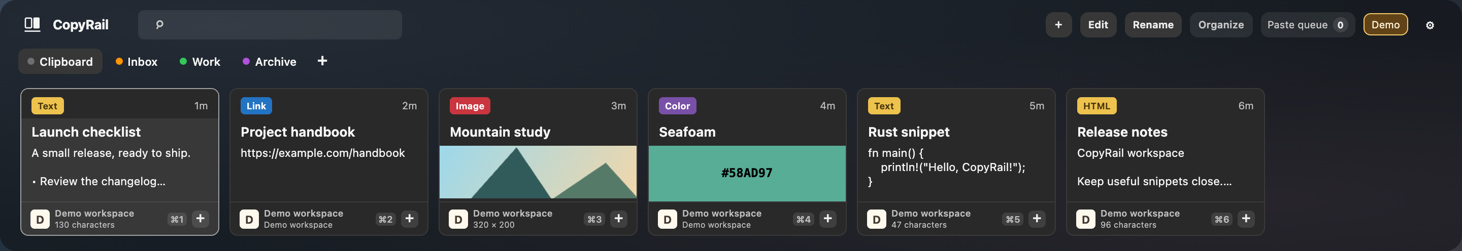Click the Text badge on Launch checklist
The image size is (1462, 251).
[x=48, y=106]
